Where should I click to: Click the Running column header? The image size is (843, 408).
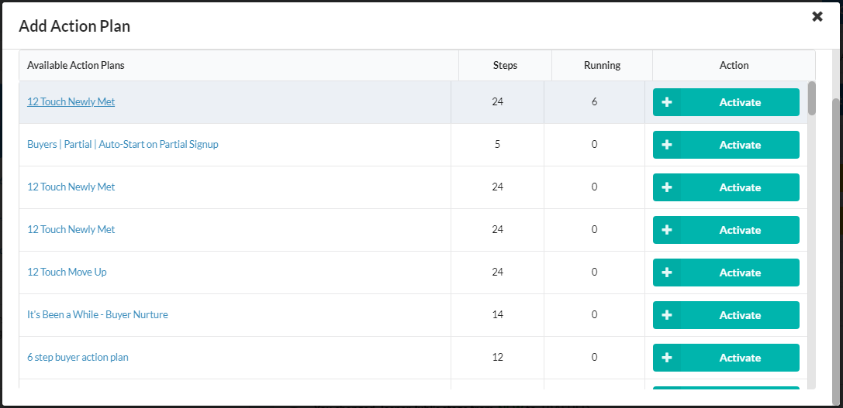(602, 65)
